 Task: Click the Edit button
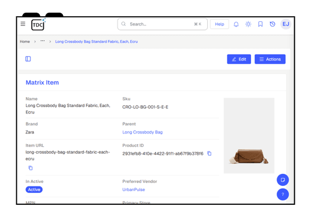pos(239,59)
